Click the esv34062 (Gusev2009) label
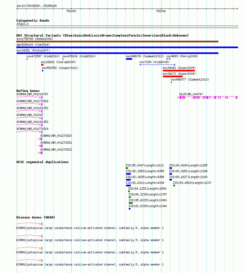This screenshot has width=246, height=273. point(179,68)
